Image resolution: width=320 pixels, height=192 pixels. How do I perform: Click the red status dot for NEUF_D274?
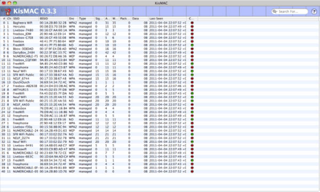pyautogui.click(x=192, y=138)
